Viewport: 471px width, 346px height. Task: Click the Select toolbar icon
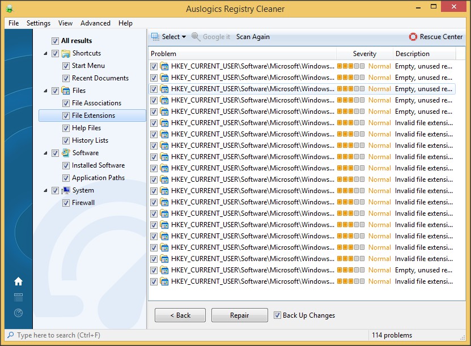pyautogui.click(x=155, y=36)
